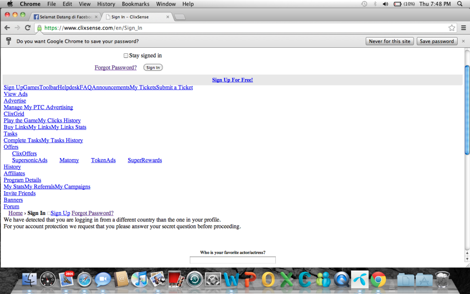The height and width of the screenshot is (294, 470).
Task: Open the Forum link
Action: click(11, 206)
